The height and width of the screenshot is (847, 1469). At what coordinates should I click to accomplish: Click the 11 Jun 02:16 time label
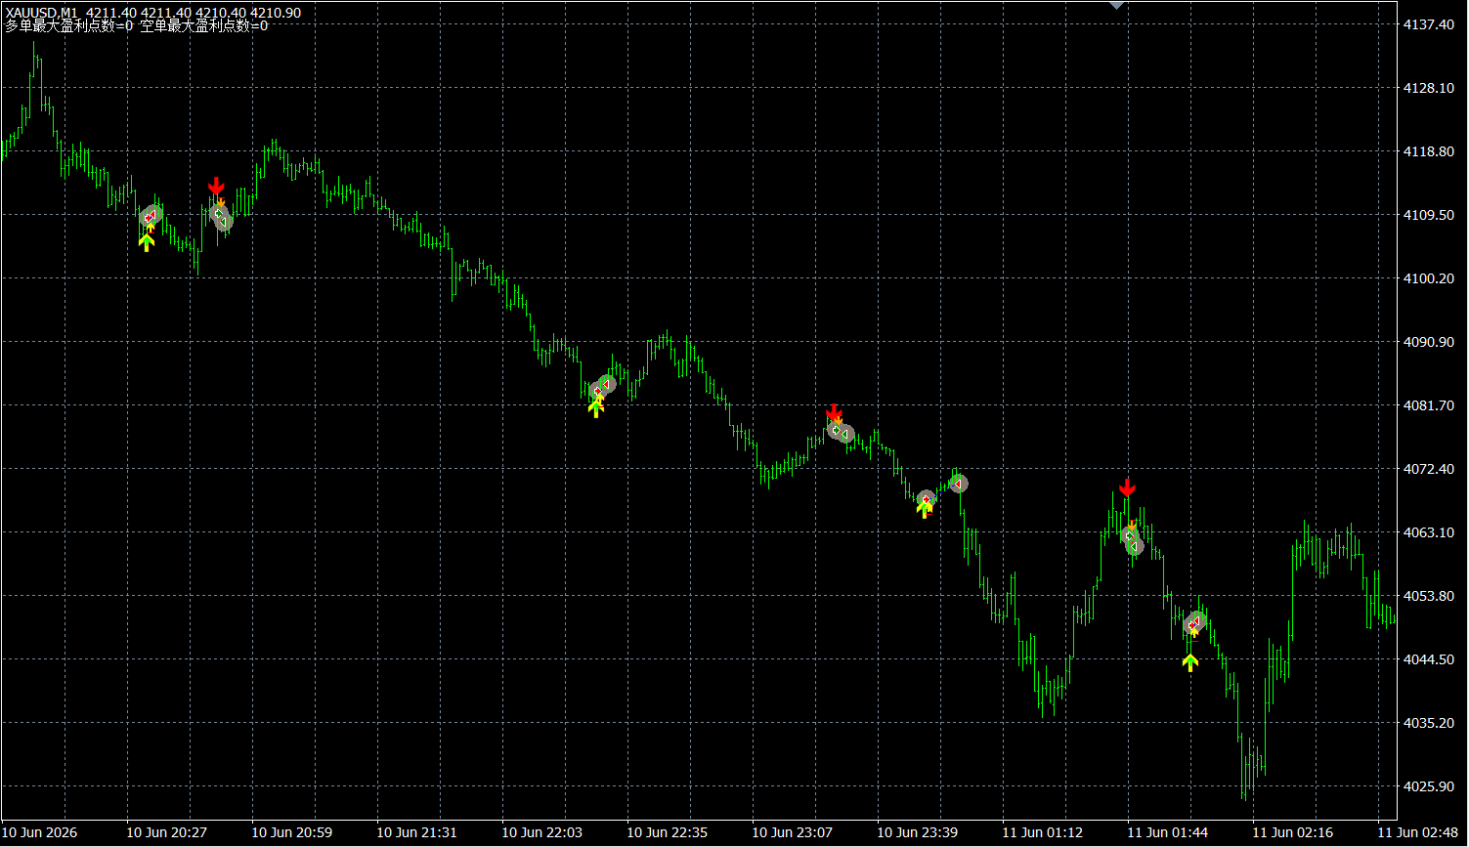pos(1293,833)
